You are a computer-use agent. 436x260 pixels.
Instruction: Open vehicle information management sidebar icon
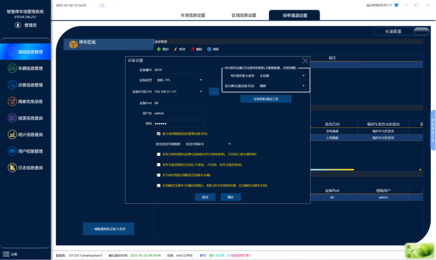pos(12,68)
